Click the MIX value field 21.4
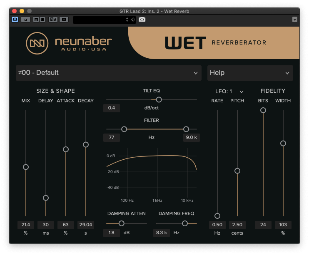 pos(26,225)
